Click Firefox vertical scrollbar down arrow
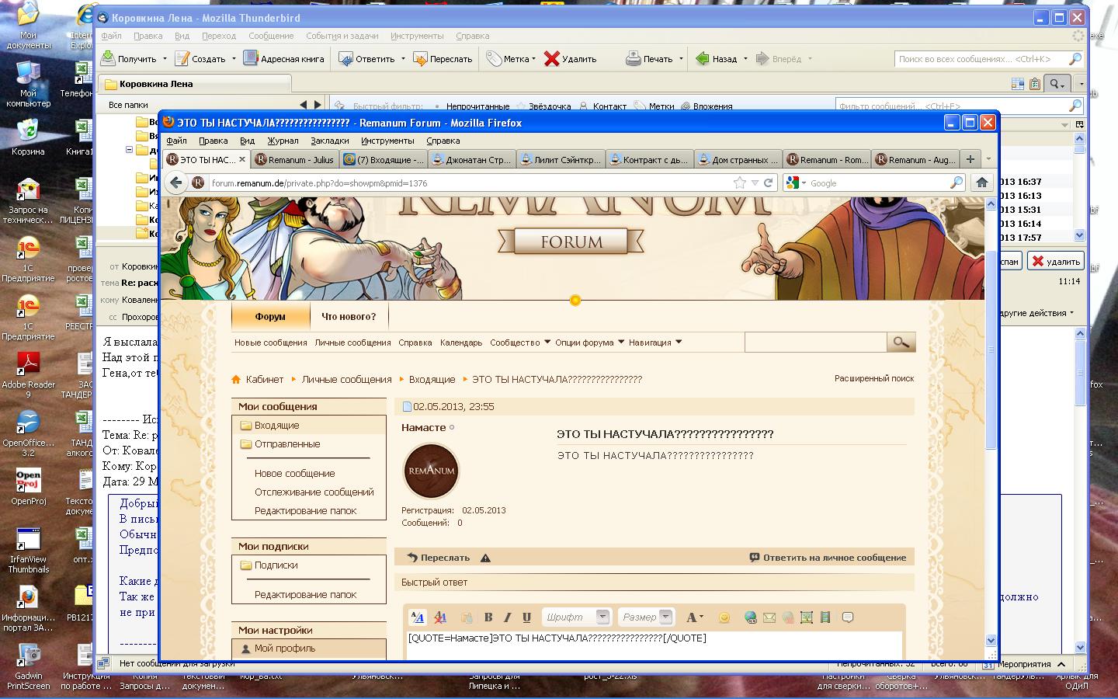The width and height of the screenshot is (1118, 699). 991,640
